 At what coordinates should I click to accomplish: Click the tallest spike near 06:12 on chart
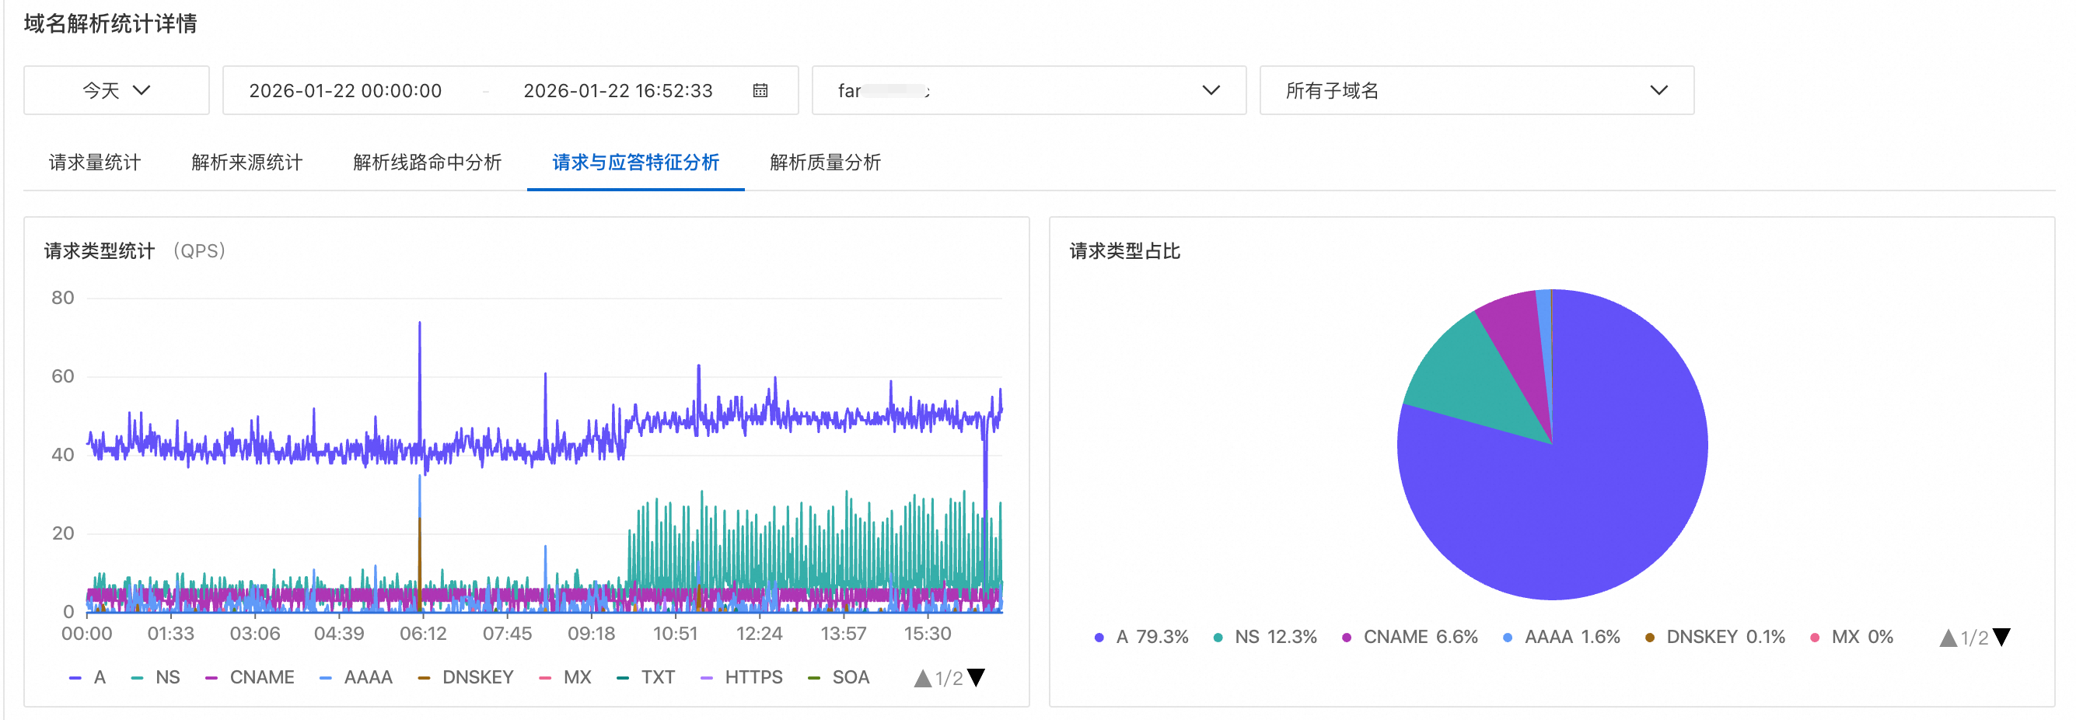(419, 324)
